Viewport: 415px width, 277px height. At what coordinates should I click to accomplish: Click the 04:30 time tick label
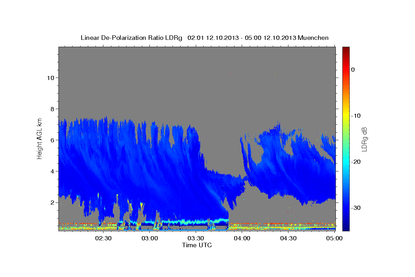pos(288,238)
